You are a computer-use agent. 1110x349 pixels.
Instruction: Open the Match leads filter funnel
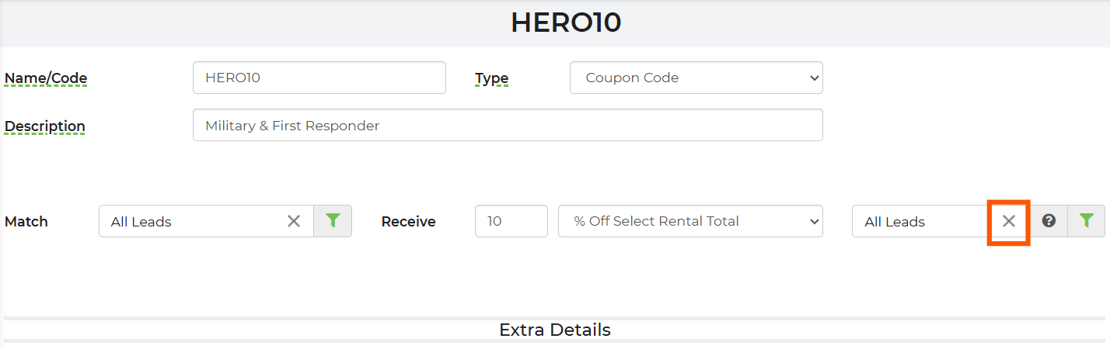point(333,221)
